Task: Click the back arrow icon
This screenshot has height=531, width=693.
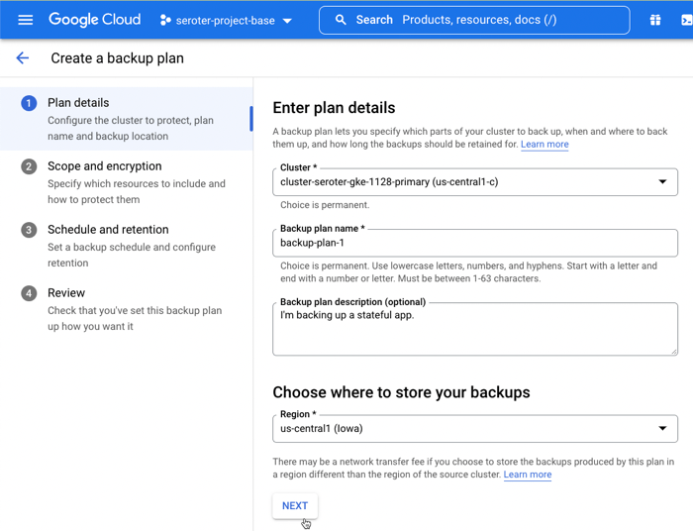Action: pos(23,58)
